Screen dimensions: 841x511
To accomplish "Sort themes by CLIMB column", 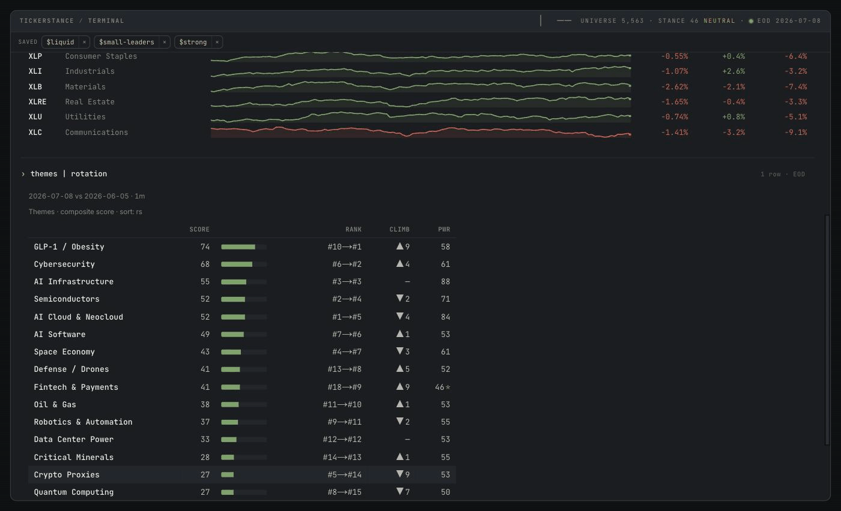I will [x=399, y=230].
